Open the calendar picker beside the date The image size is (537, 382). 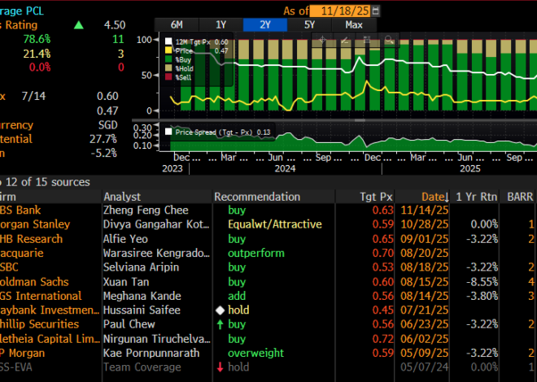(x=375, y=11)
